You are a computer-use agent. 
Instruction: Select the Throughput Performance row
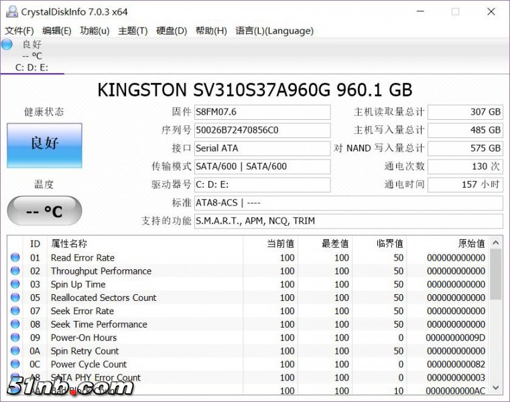(101, 271)
